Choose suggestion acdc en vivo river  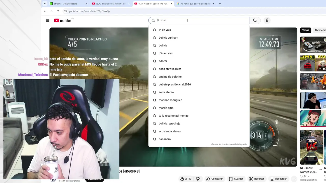[199, 69]
